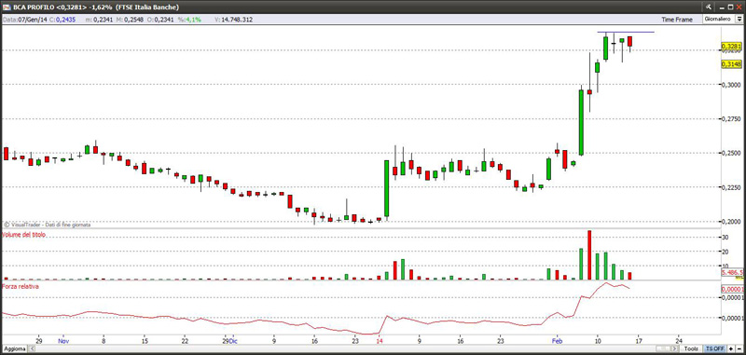This screenshot has height=355, width=746.
Task: Click the V:14.748.312 volume value
Action: 234,20
